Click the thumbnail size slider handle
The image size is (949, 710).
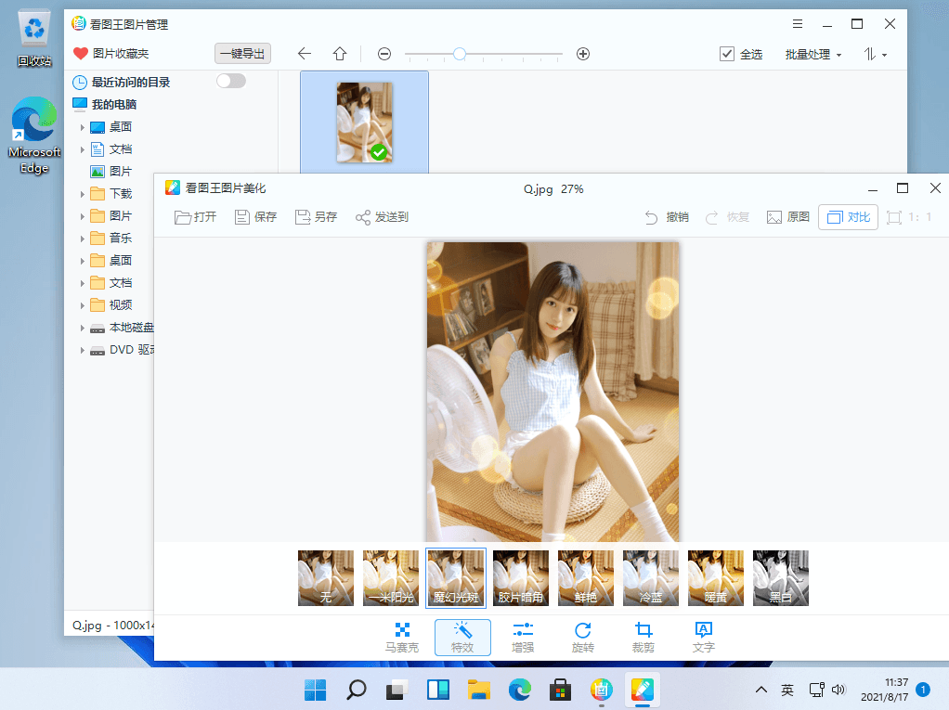click(x=460, y=54)
